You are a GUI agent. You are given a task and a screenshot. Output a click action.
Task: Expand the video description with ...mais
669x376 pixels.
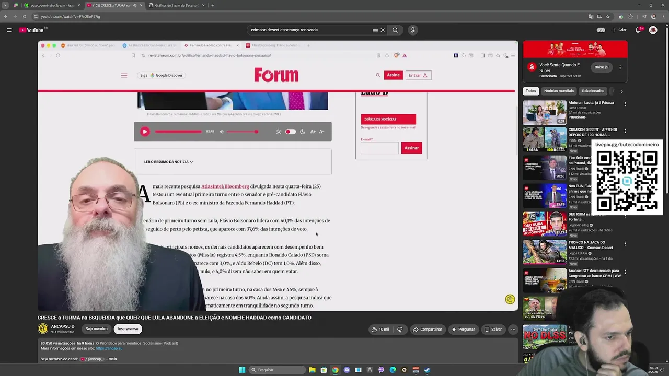pos(112,359)
